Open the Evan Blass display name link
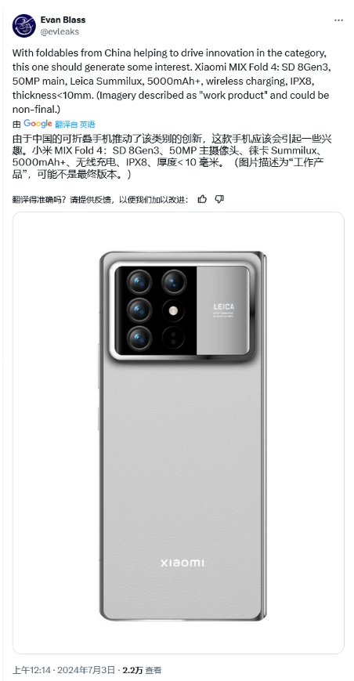 63,20
